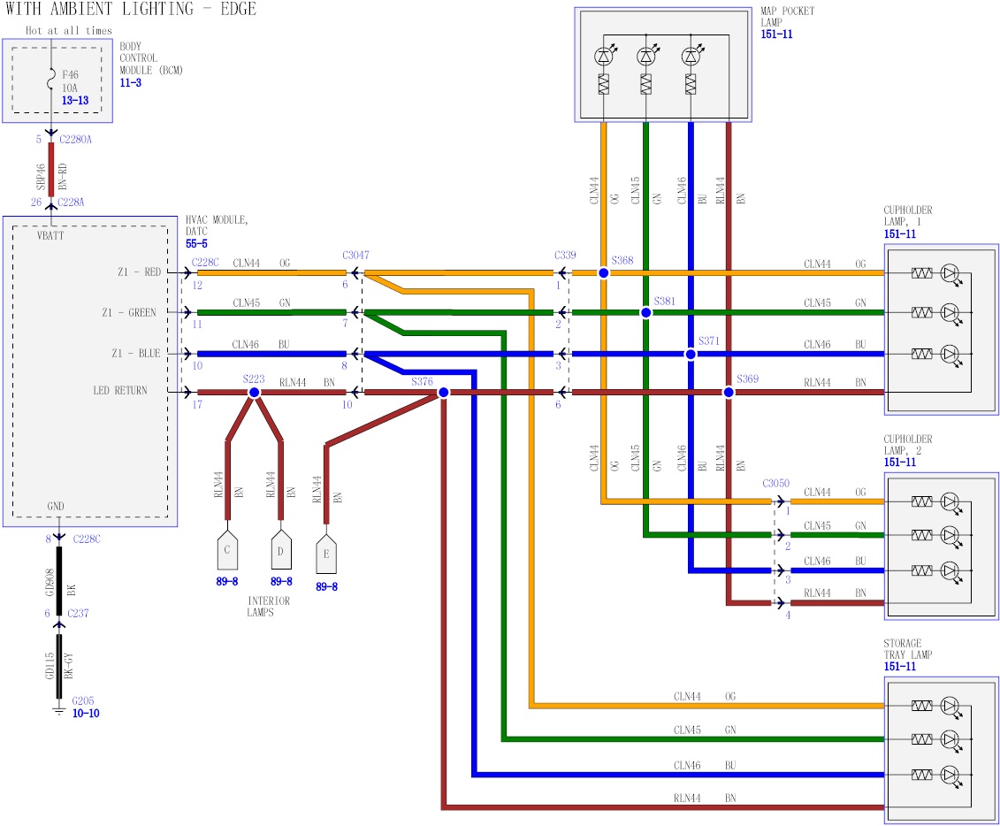Open the 11-3 Body Control Module reference

coord(130,82)
